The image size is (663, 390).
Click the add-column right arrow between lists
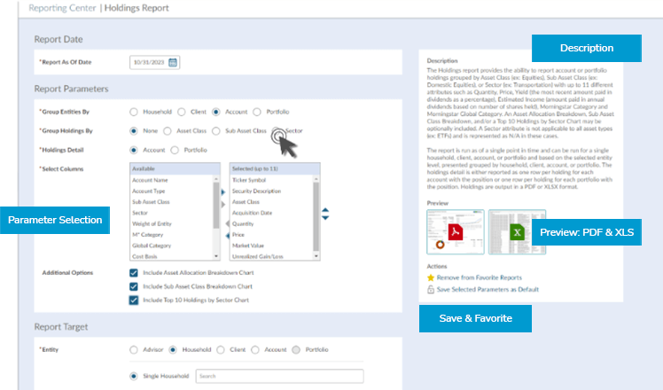pos(223,191)
